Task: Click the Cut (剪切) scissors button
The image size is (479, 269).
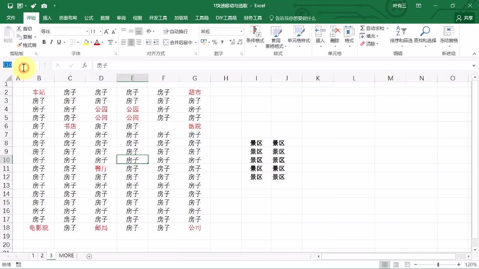Action: click(x=25, y=29)
